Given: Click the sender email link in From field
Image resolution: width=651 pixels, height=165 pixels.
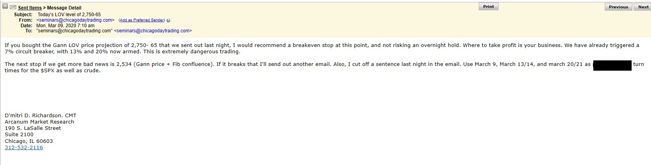Looking at the screenshot, I should pyautogui.click(x=75, y=20).
